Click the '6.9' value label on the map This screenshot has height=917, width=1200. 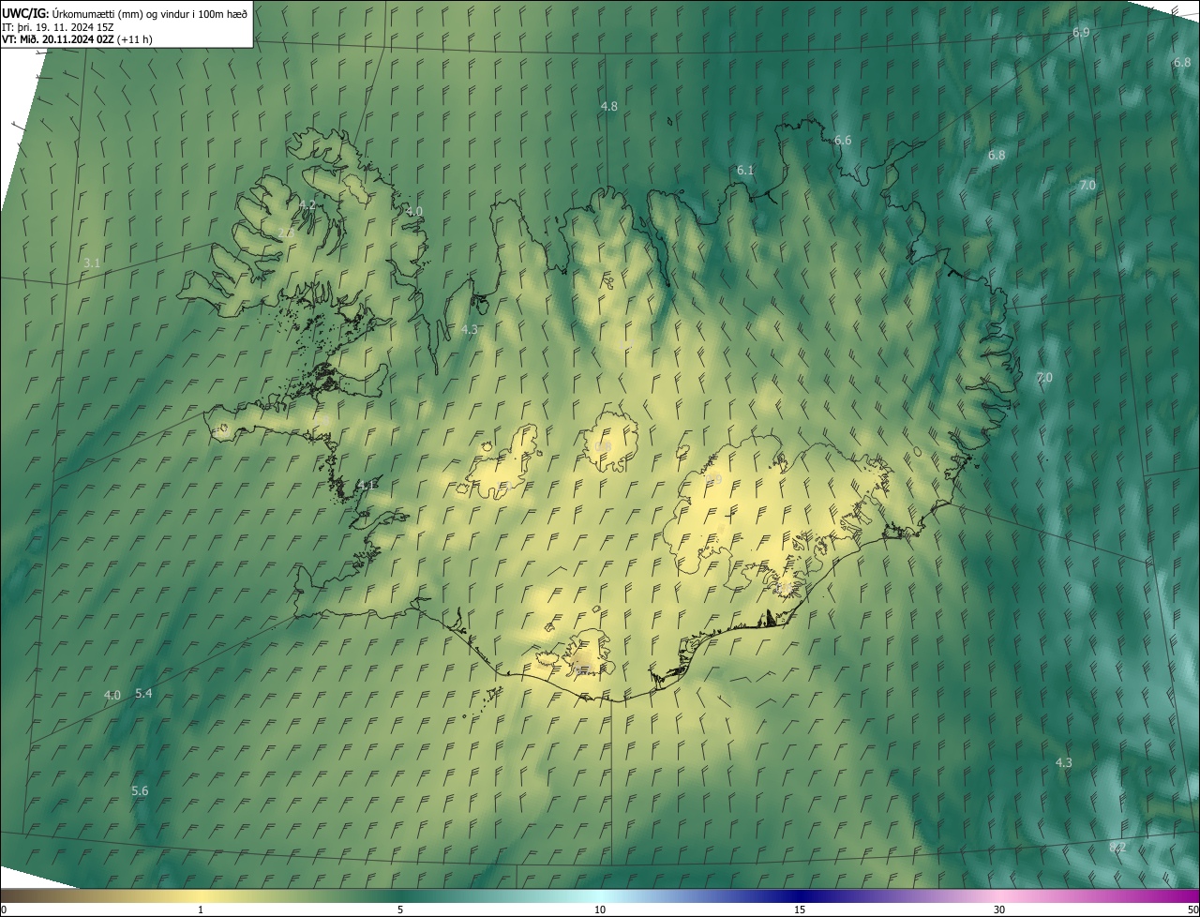click(x=1081, y=33)
